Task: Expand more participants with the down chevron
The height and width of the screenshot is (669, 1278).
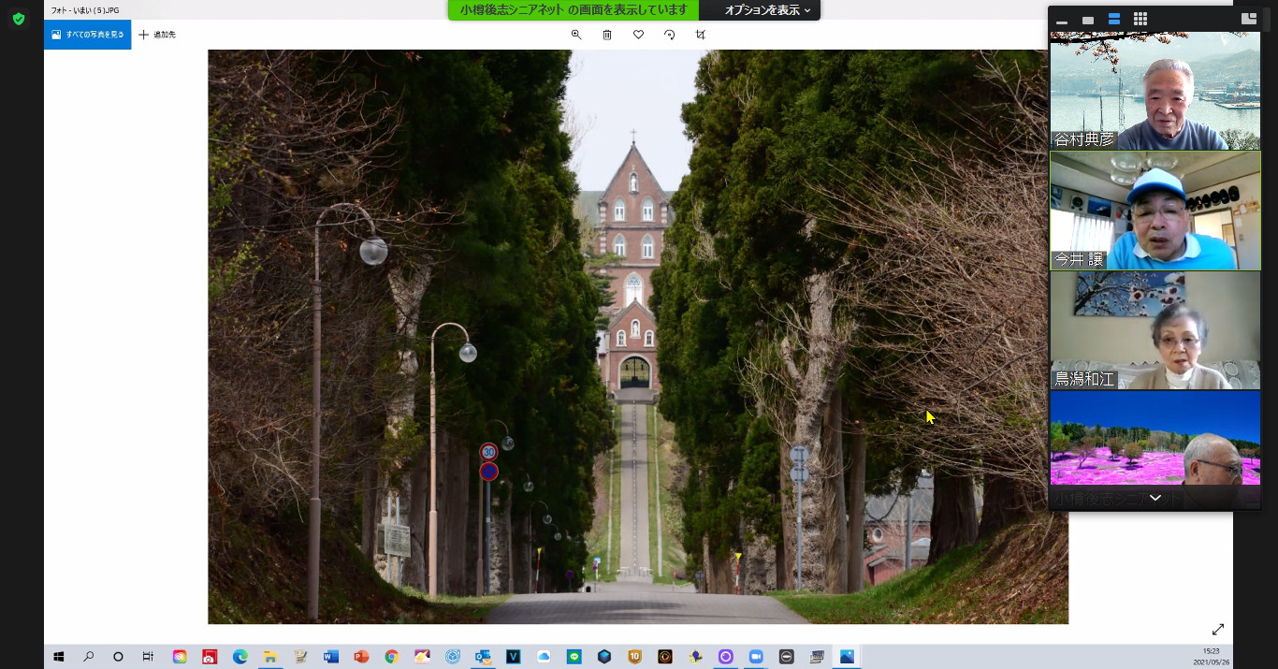Action: click(x=1155, y=498)
